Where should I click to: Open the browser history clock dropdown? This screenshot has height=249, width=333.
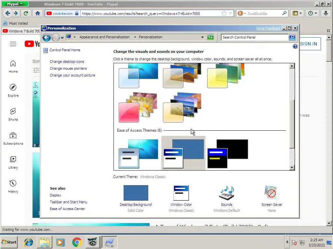coord(313,13)
